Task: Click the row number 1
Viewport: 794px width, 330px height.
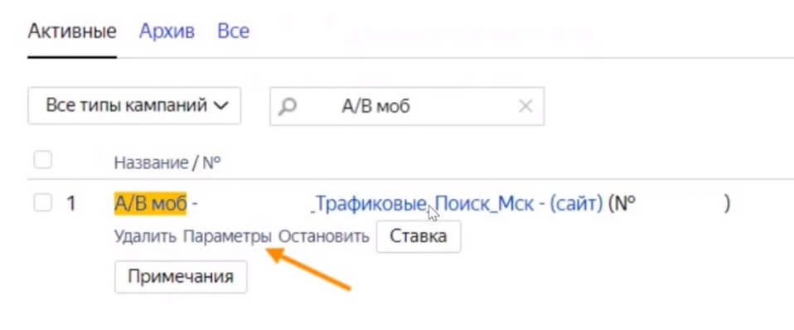Action: pos(71,204)
